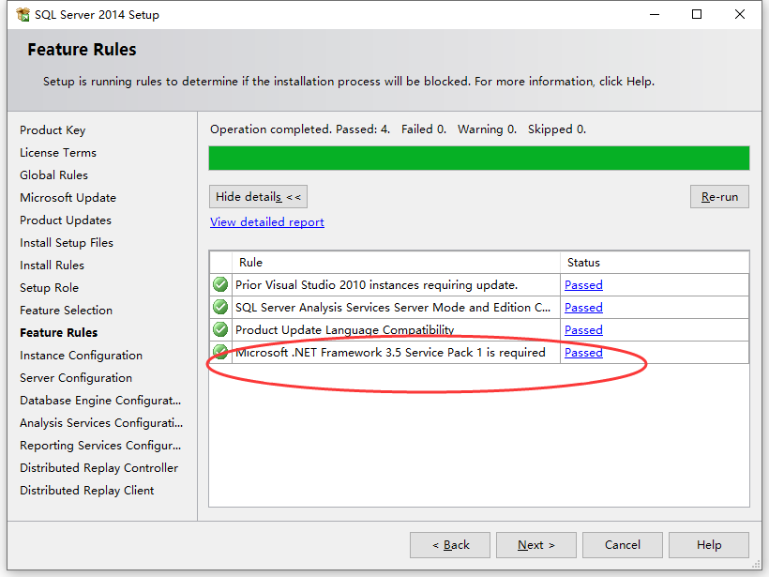This screenshot has width=769, height=577.
Task: Go back to Install Rules step via Back button
Action: [x=449, y=544]
